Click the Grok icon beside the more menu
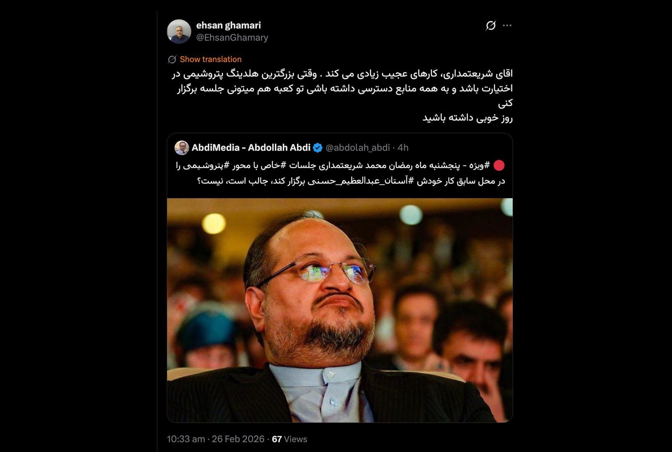The image size is (672, 452). tap(491, 26)
